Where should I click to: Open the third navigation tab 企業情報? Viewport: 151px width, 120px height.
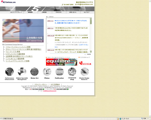click(44, 12)
